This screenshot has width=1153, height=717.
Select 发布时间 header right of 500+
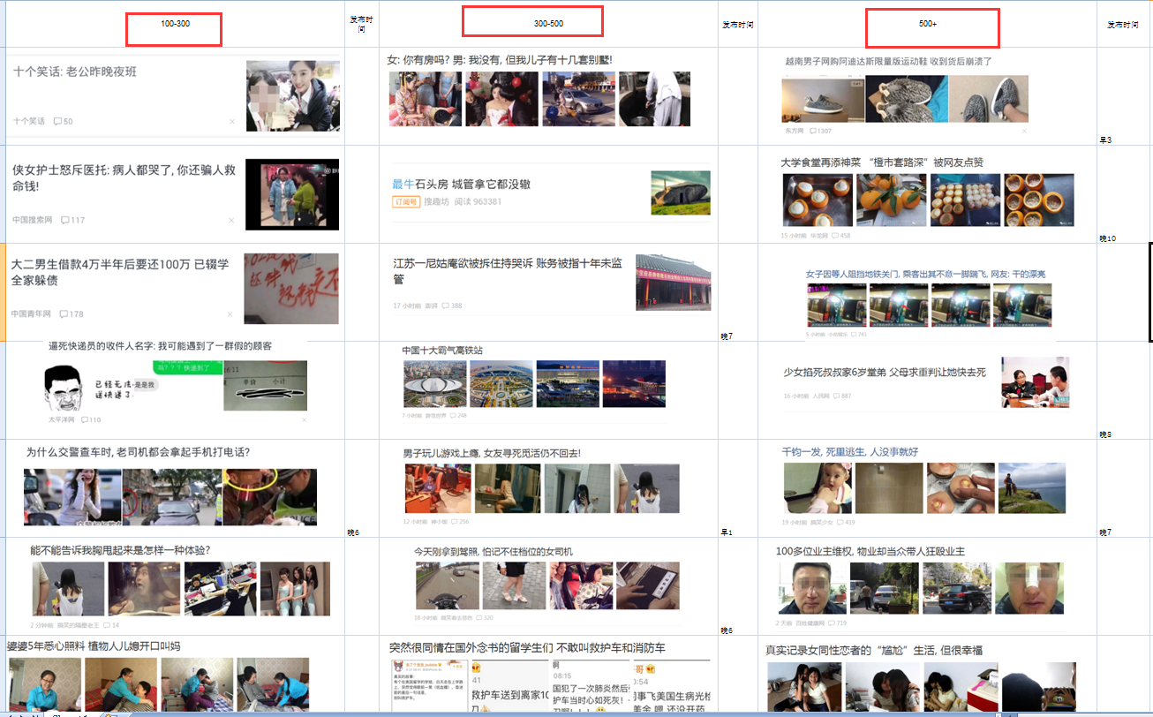coord(1125,24)
